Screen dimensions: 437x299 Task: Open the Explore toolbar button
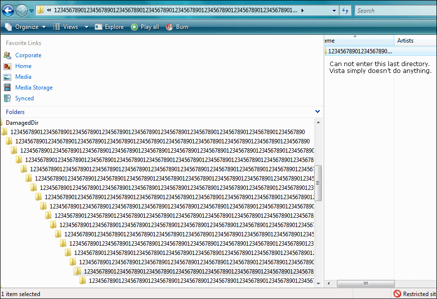point(109,27)
